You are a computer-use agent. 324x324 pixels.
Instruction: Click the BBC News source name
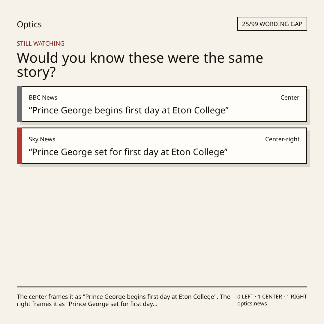point(43,97)
